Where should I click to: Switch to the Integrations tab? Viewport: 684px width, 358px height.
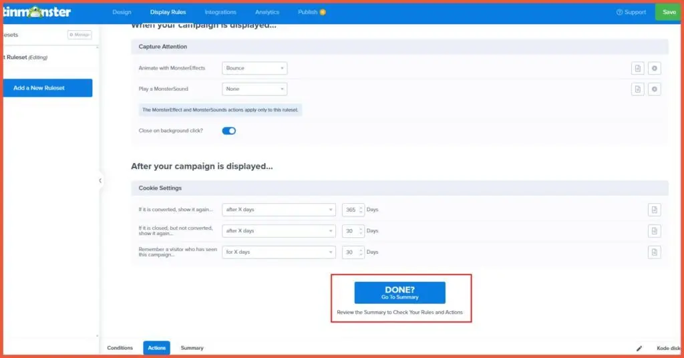coord(220,12)
